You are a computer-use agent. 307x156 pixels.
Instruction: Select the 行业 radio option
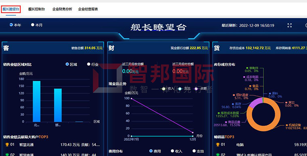point(89,64)
